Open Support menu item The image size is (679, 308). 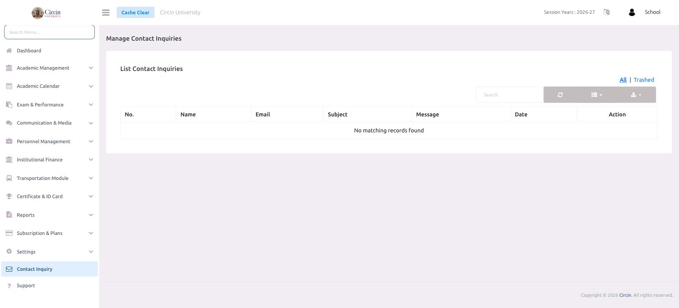coord(49,286)
